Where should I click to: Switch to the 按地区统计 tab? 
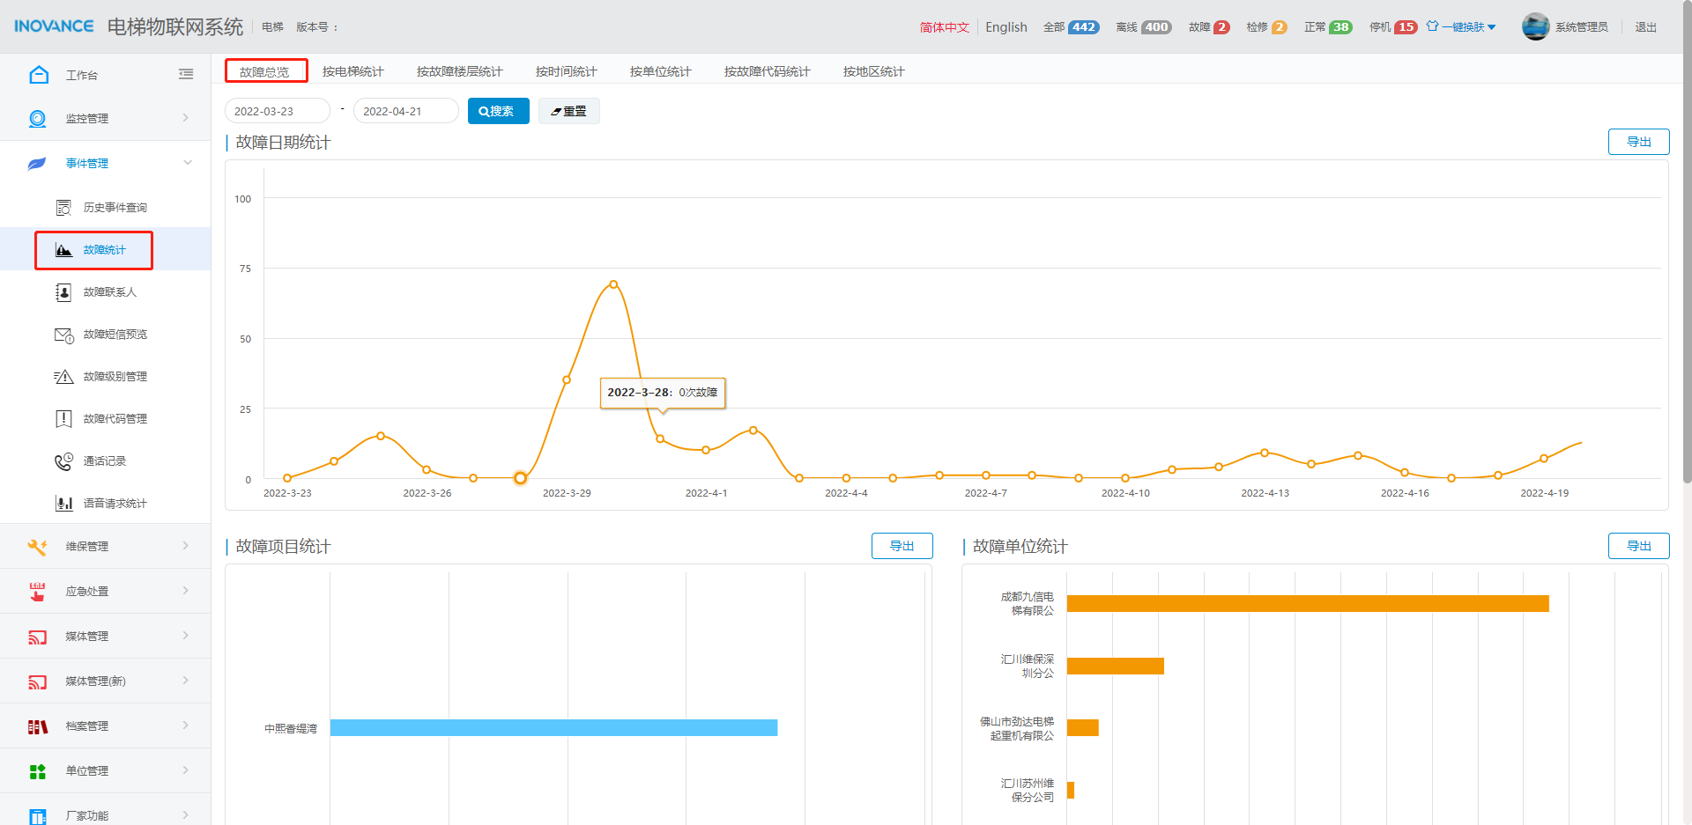pos(873,71)
